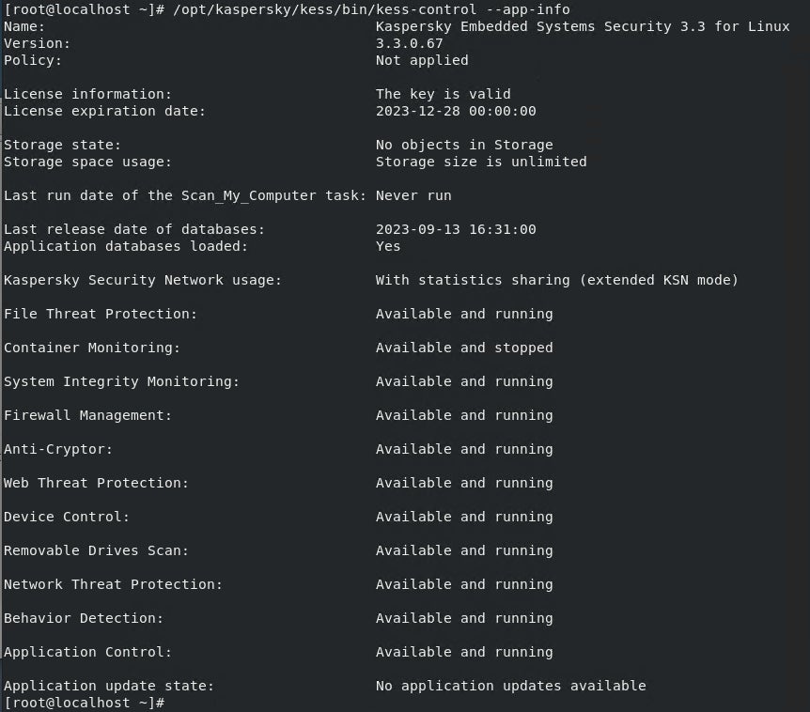Click "No application updates available" text
810x712 pixels.
coord(510,686)
